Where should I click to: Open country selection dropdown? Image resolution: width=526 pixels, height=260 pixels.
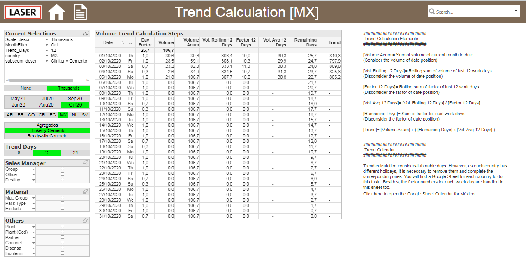pos(47,56)
